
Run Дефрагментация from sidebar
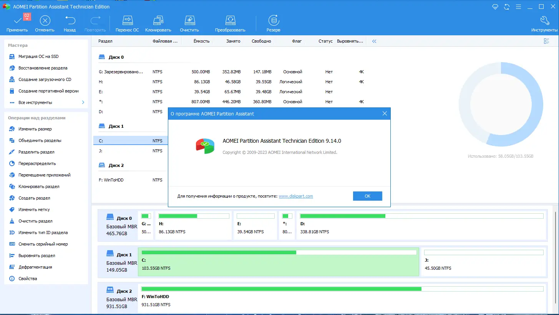pos(35,267)
